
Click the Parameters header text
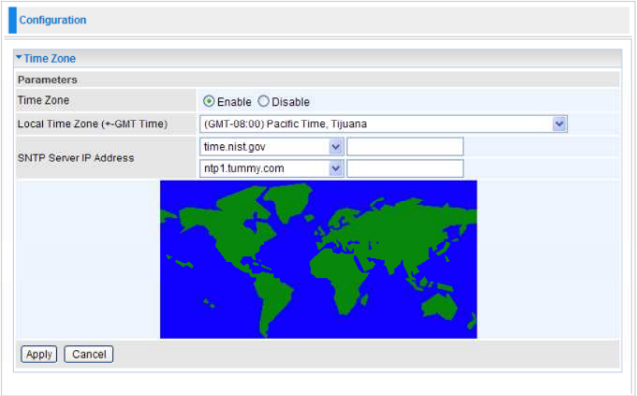click(x=48, y=80)
